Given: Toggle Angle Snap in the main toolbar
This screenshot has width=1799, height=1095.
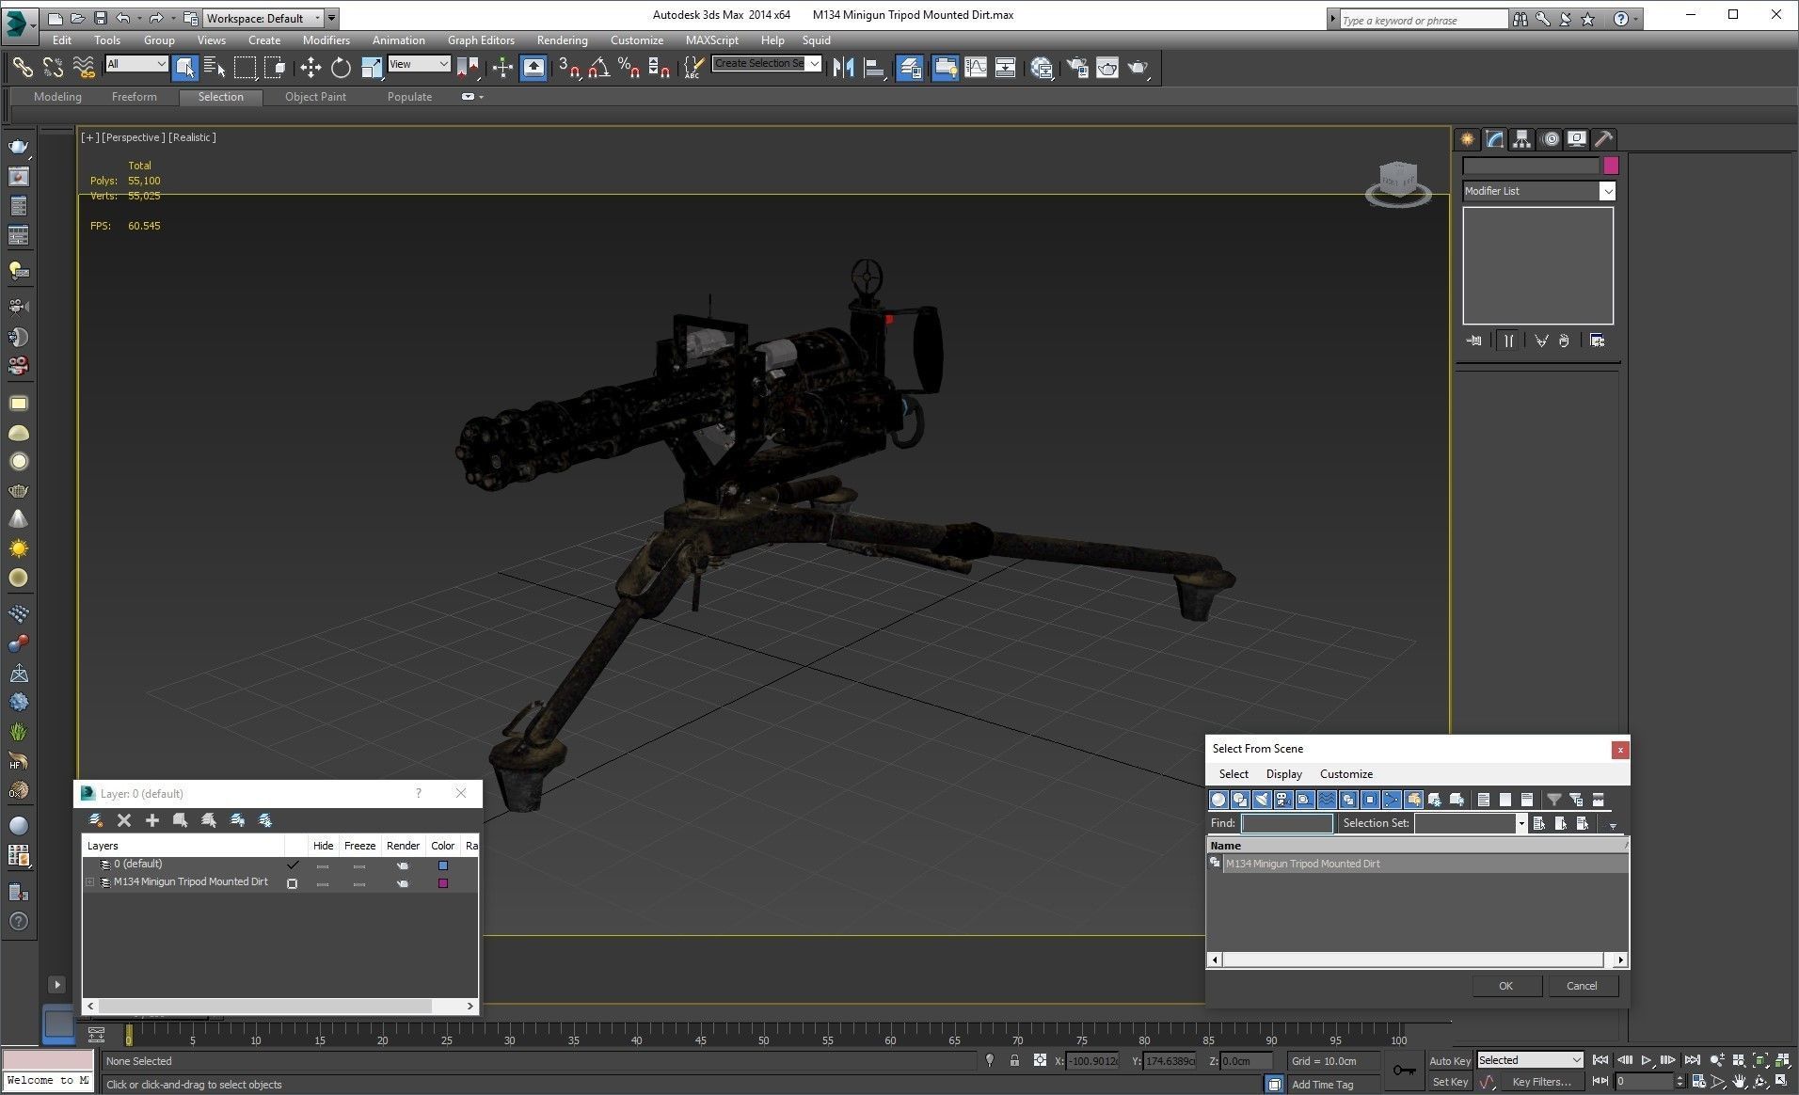Looking at the screenshot, I should pyautogui.click(x=598, y=67).
